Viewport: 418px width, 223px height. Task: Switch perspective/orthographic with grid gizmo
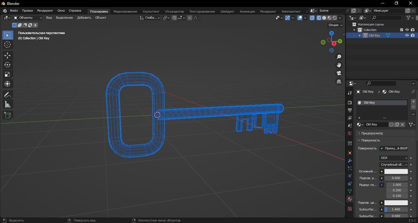coord(339,82)
